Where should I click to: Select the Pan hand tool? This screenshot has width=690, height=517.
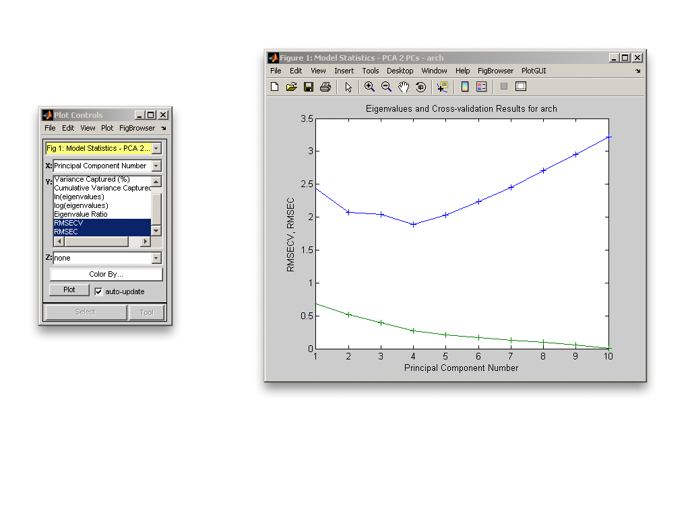pyautogui.click(x=404, y=87)
